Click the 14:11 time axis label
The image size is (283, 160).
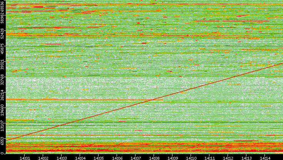coord(209,158)
